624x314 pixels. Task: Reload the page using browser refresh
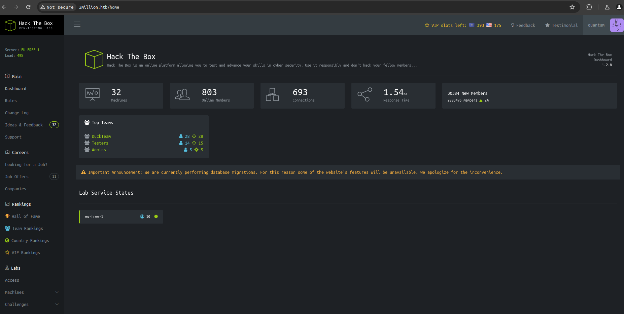point(28,7)
